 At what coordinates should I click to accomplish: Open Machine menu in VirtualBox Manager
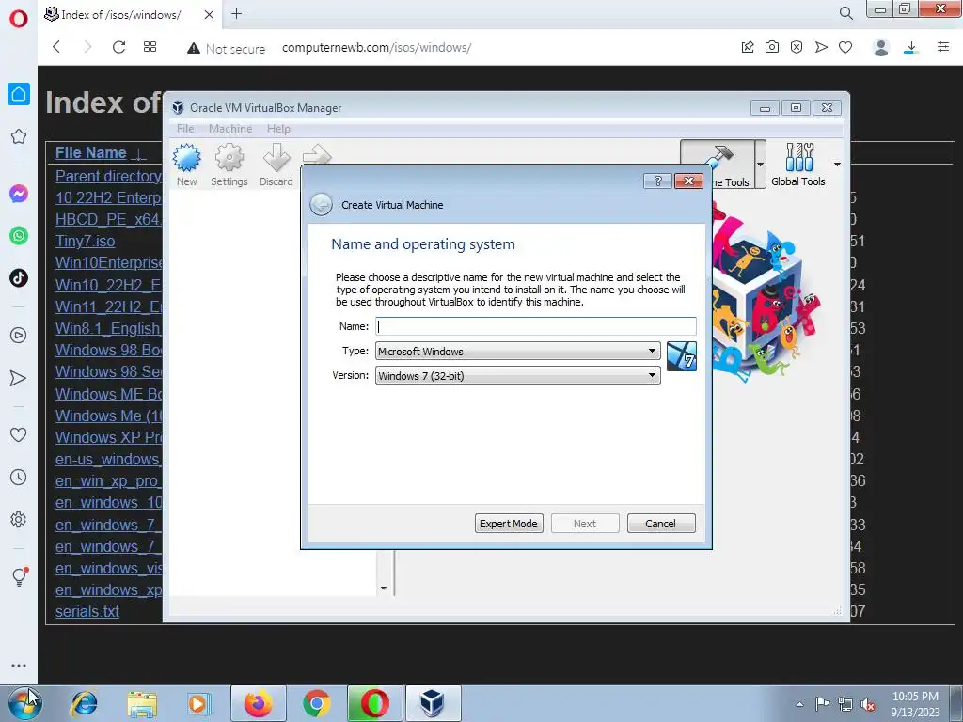tap(230, 129)
